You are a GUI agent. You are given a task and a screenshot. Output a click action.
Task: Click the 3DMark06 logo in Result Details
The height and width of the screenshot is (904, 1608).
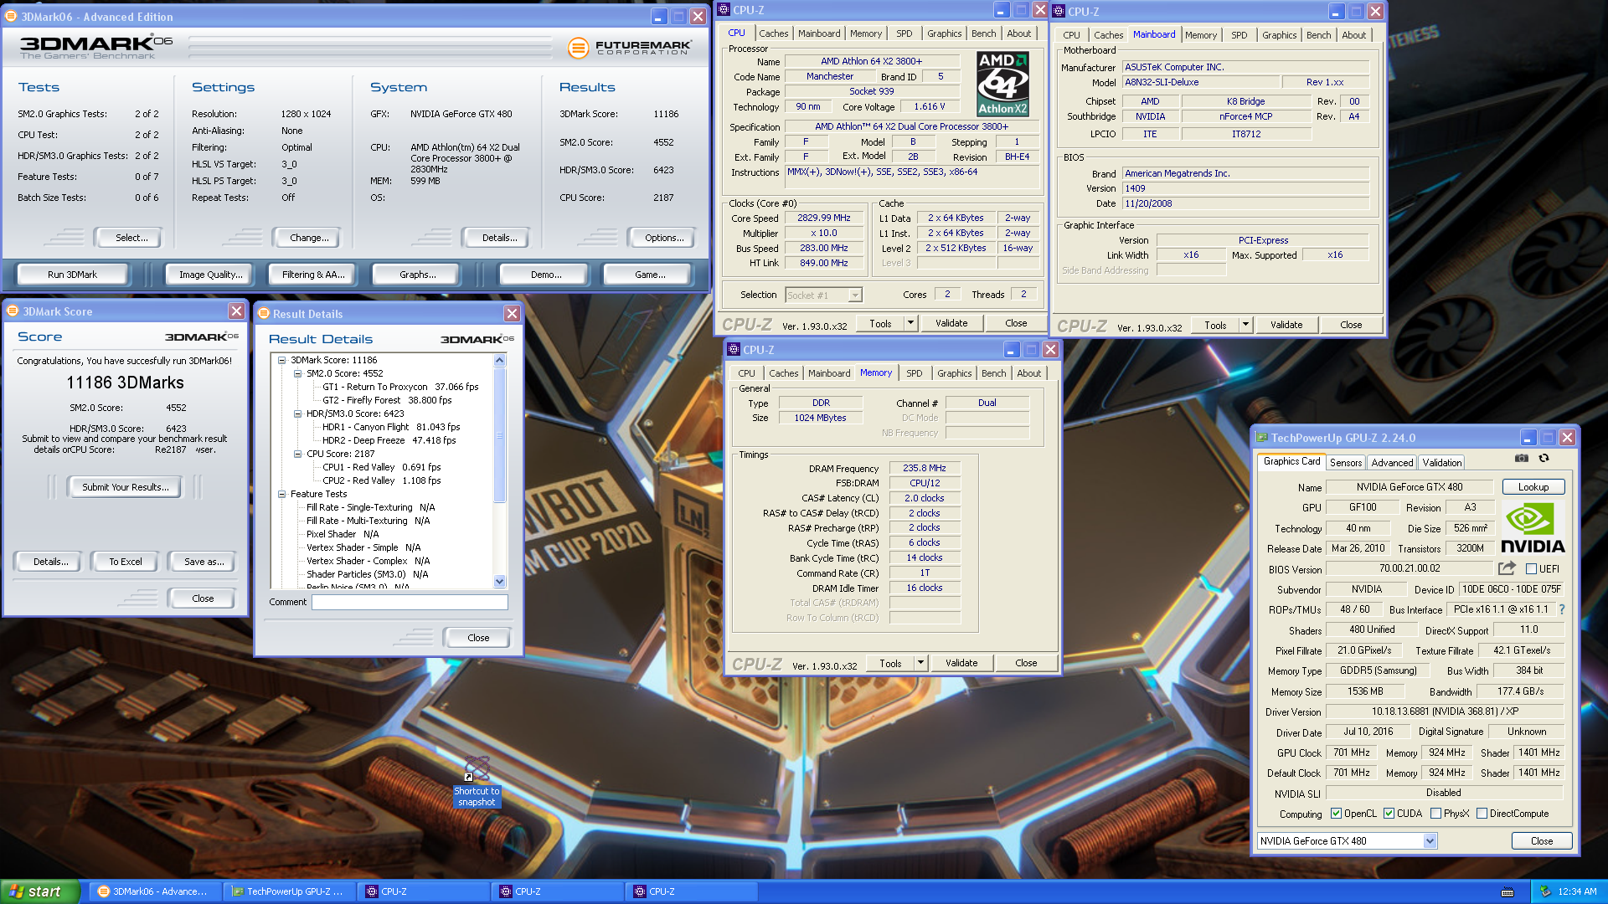point(477,339)
